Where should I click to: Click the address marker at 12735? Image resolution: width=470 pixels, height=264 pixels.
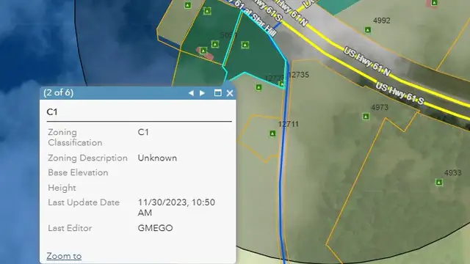pos(281,84)
